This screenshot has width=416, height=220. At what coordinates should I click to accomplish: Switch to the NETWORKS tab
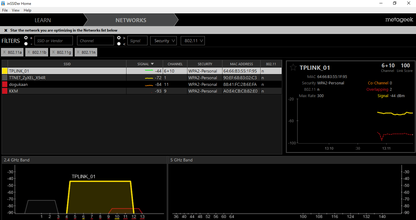click(131, 20)
